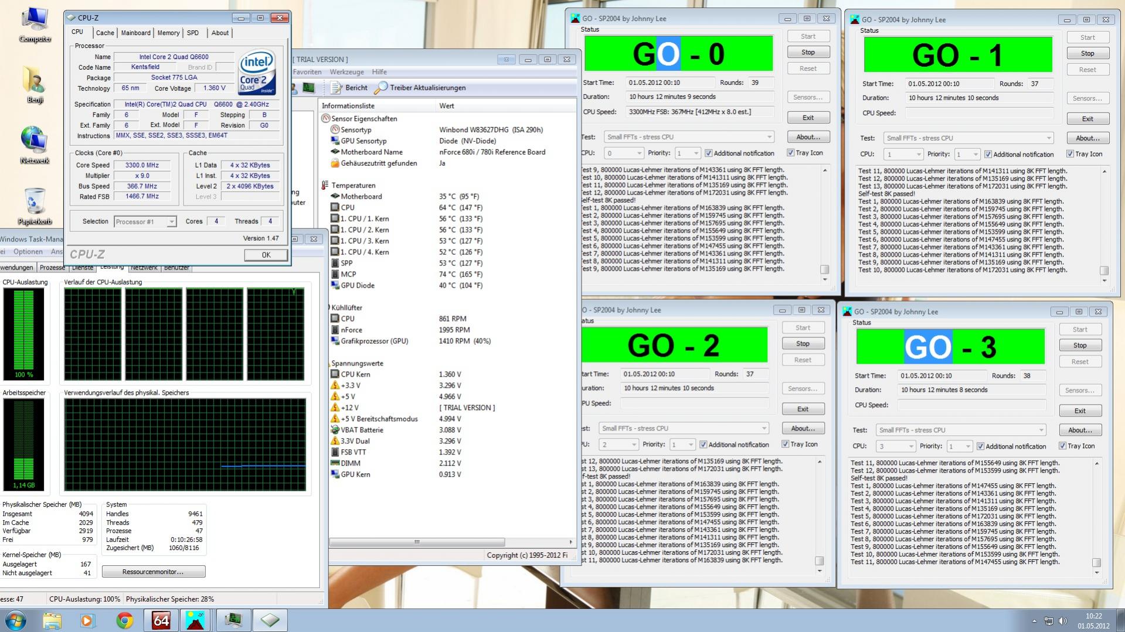Open Priority dropdown in GO - 2 window

click(x=682, y=445)
